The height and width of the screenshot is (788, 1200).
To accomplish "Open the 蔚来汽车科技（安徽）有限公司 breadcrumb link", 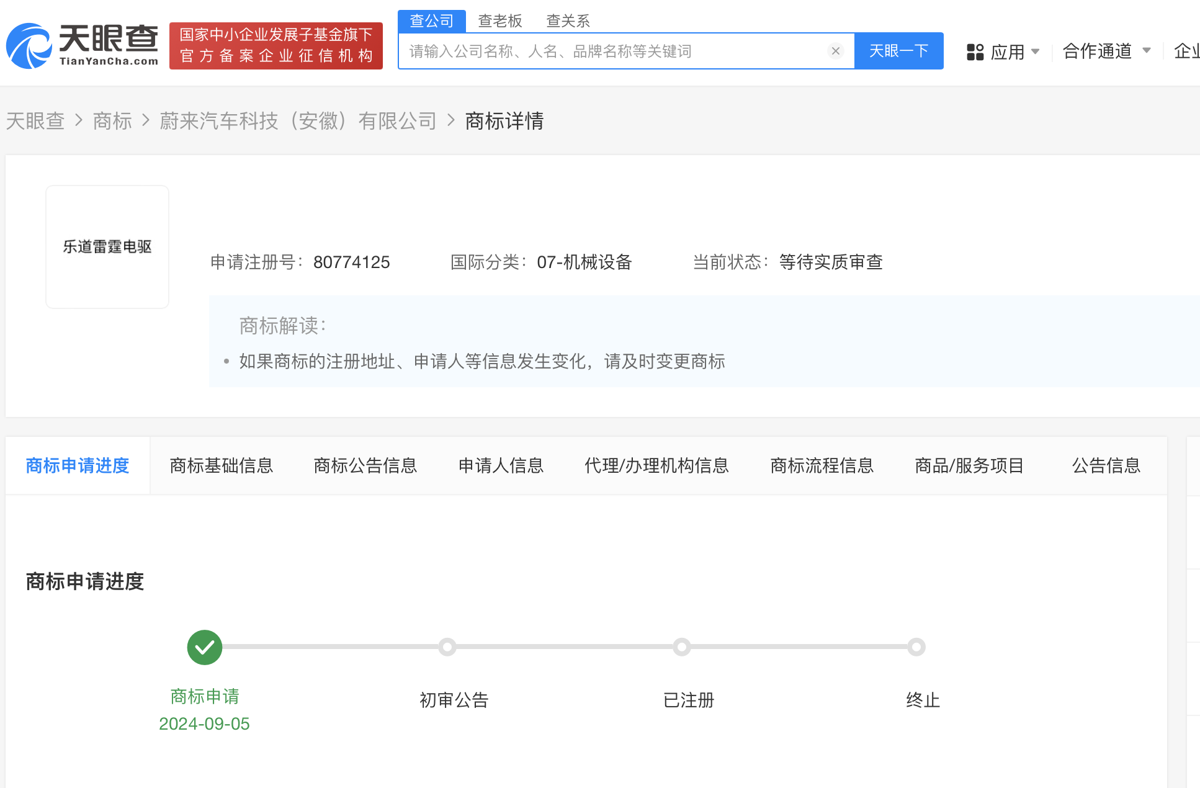I will coord(299,120).
